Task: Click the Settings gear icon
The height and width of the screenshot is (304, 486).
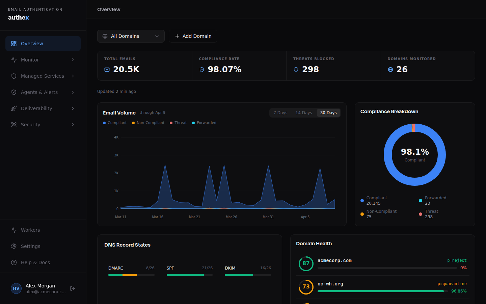Action: point(14,246)
